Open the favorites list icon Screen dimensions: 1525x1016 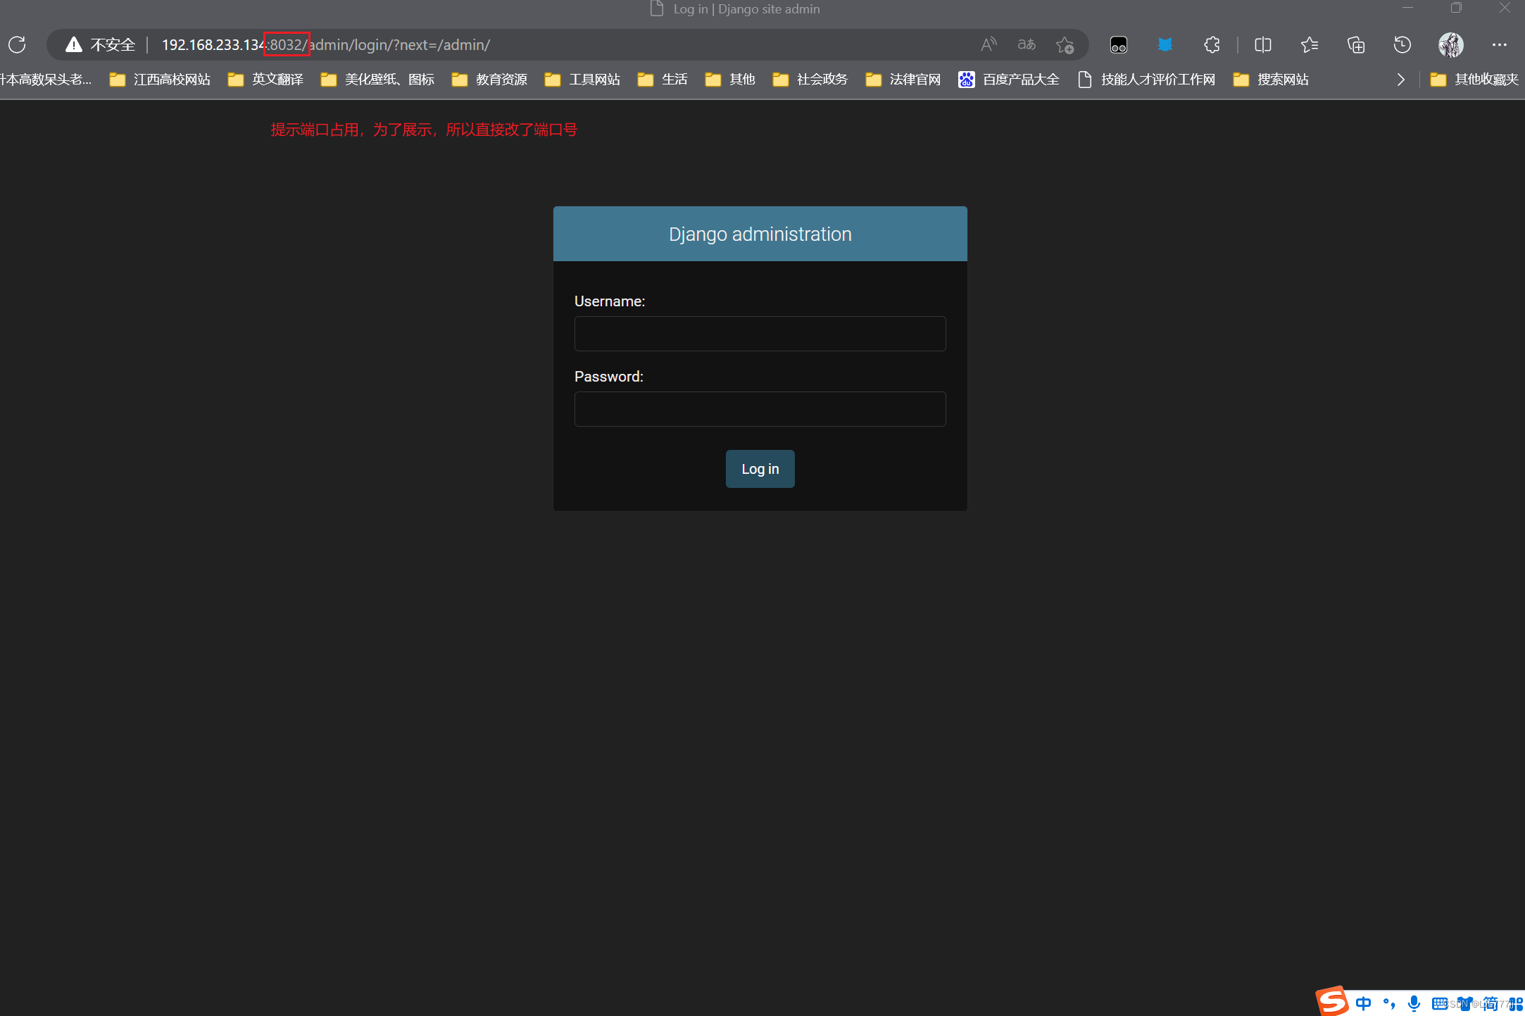1310,45
